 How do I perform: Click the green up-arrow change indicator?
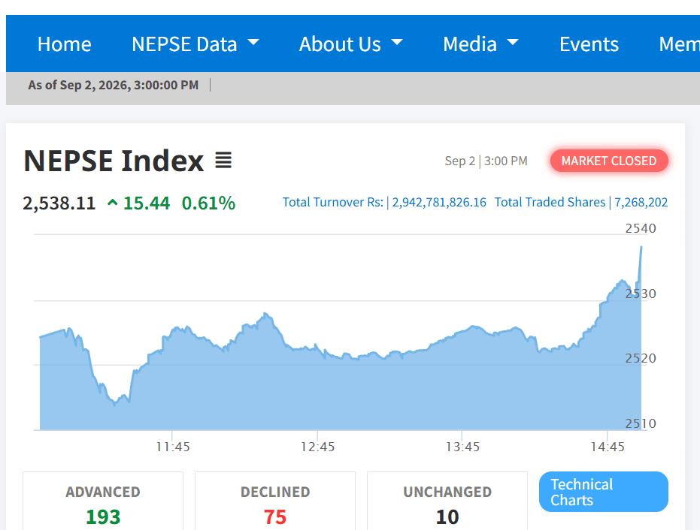(113, 203)
